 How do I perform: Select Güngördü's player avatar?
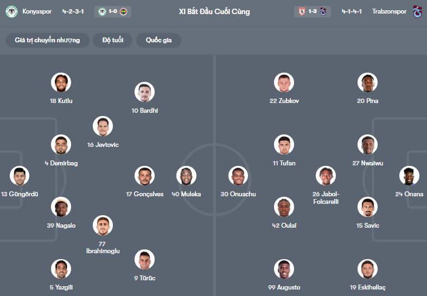[x=20, y=176]
